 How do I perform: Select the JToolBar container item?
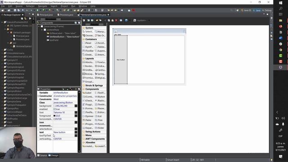pos(88,51)
